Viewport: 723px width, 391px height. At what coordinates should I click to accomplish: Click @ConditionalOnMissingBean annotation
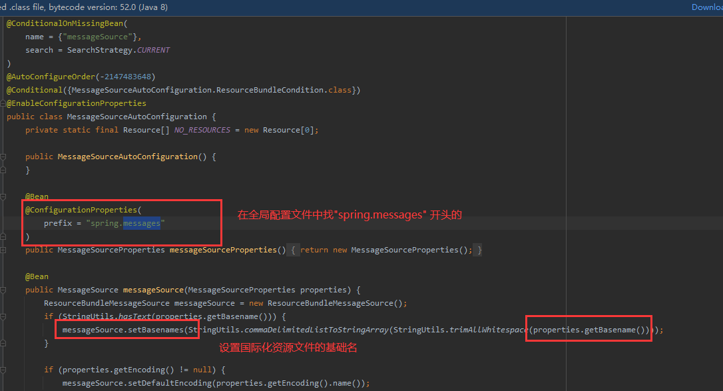[x=65, y=23]
